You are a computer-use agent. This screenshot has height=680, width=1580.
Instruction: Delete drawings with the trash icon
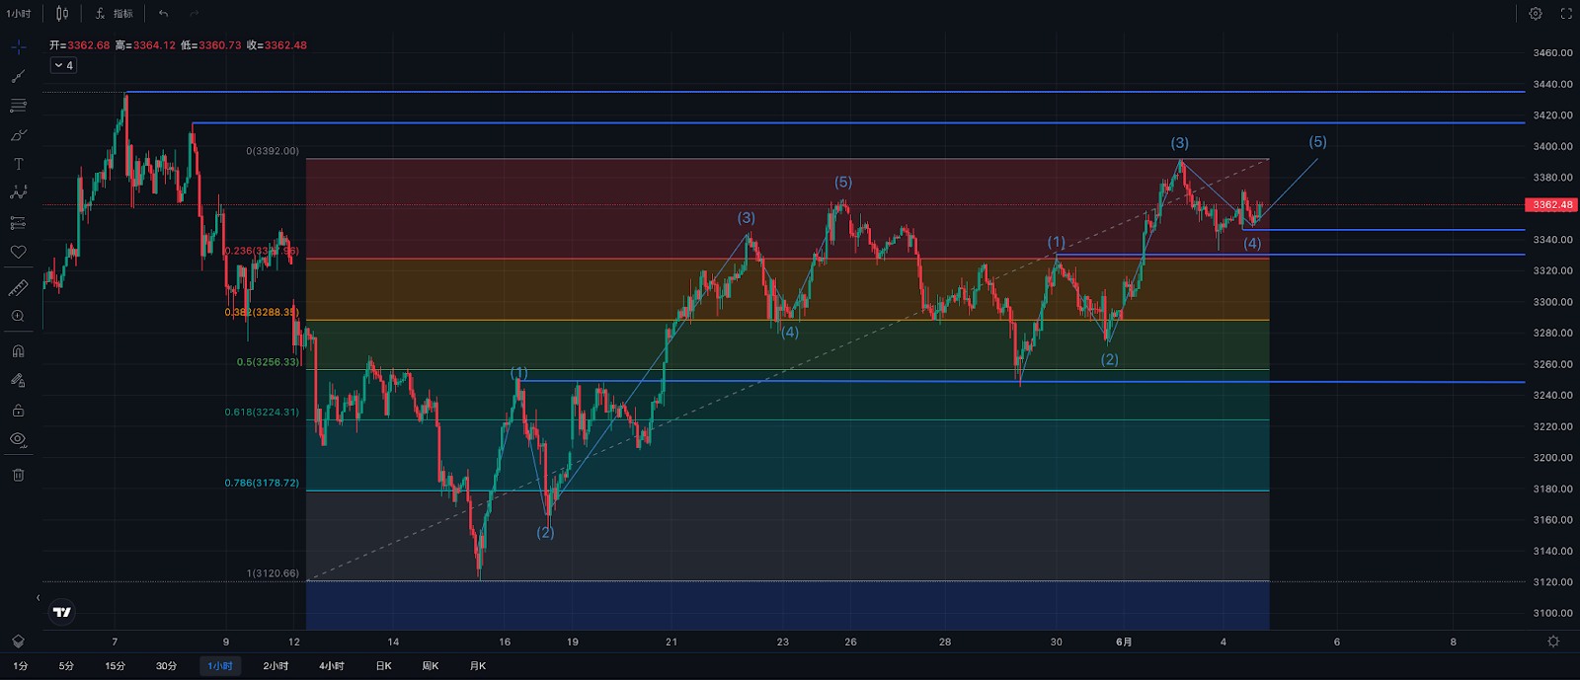pyautogui.click(x=18, y=475)
